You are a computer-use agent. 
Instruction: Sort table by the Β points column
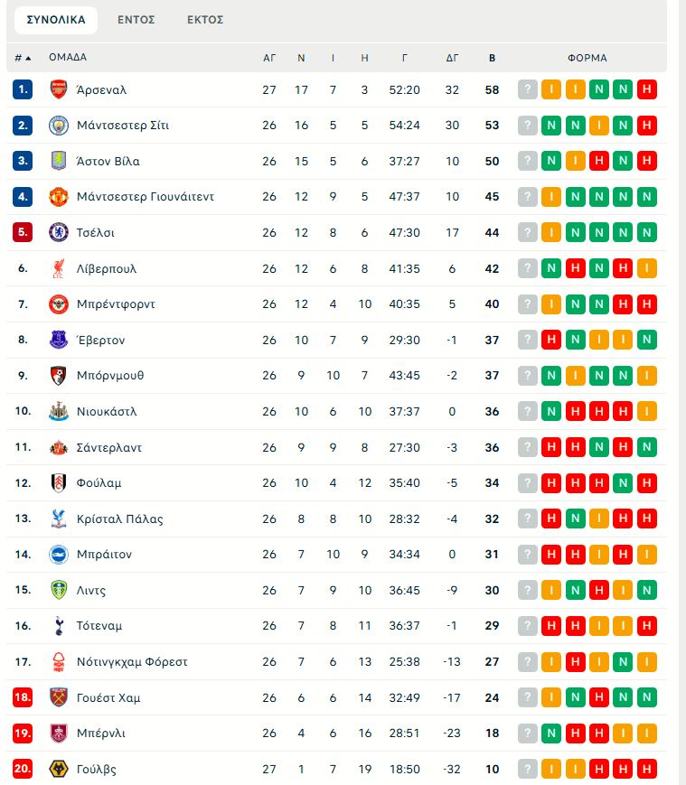(x=492, y=57)
